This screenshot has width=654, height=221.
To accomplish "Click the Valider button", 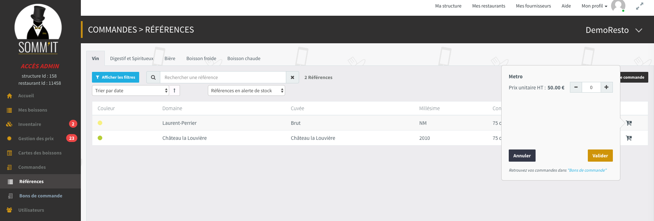I will click(x=600, y=156).
